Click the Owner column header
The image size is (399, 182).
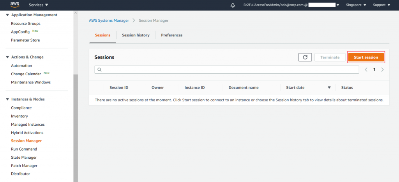click(158, 88)
